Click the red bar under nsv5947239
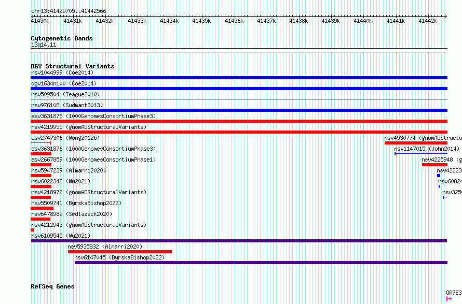Image resolution: width=462 pixels, height=304 pixels. [41, 176]
